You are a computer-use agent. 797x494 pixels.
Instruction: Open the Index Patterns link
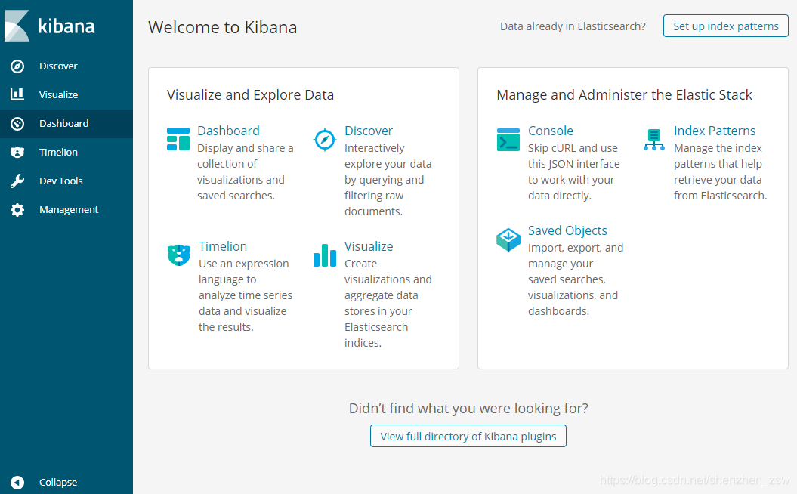[715, 131]
